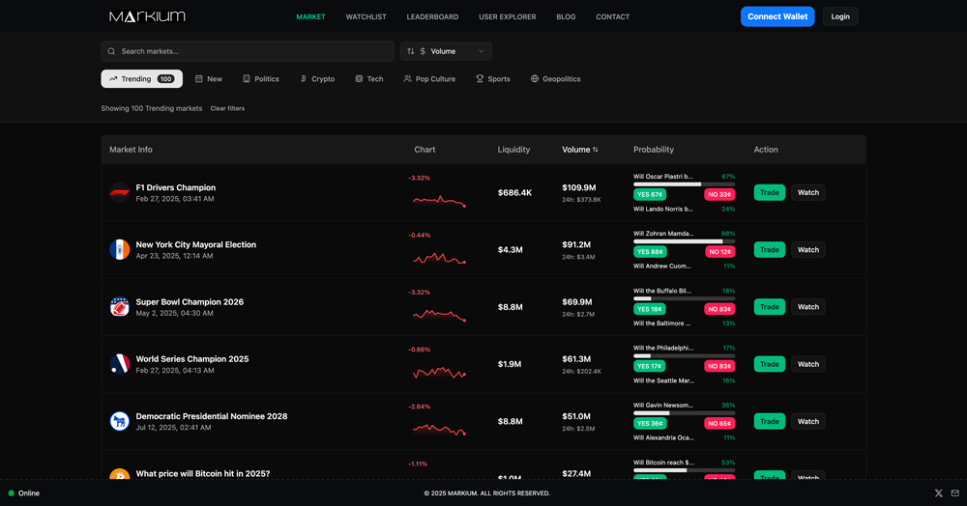Click Trade for New York City Mayoral Election
The image size is (967, 506).
769,250
